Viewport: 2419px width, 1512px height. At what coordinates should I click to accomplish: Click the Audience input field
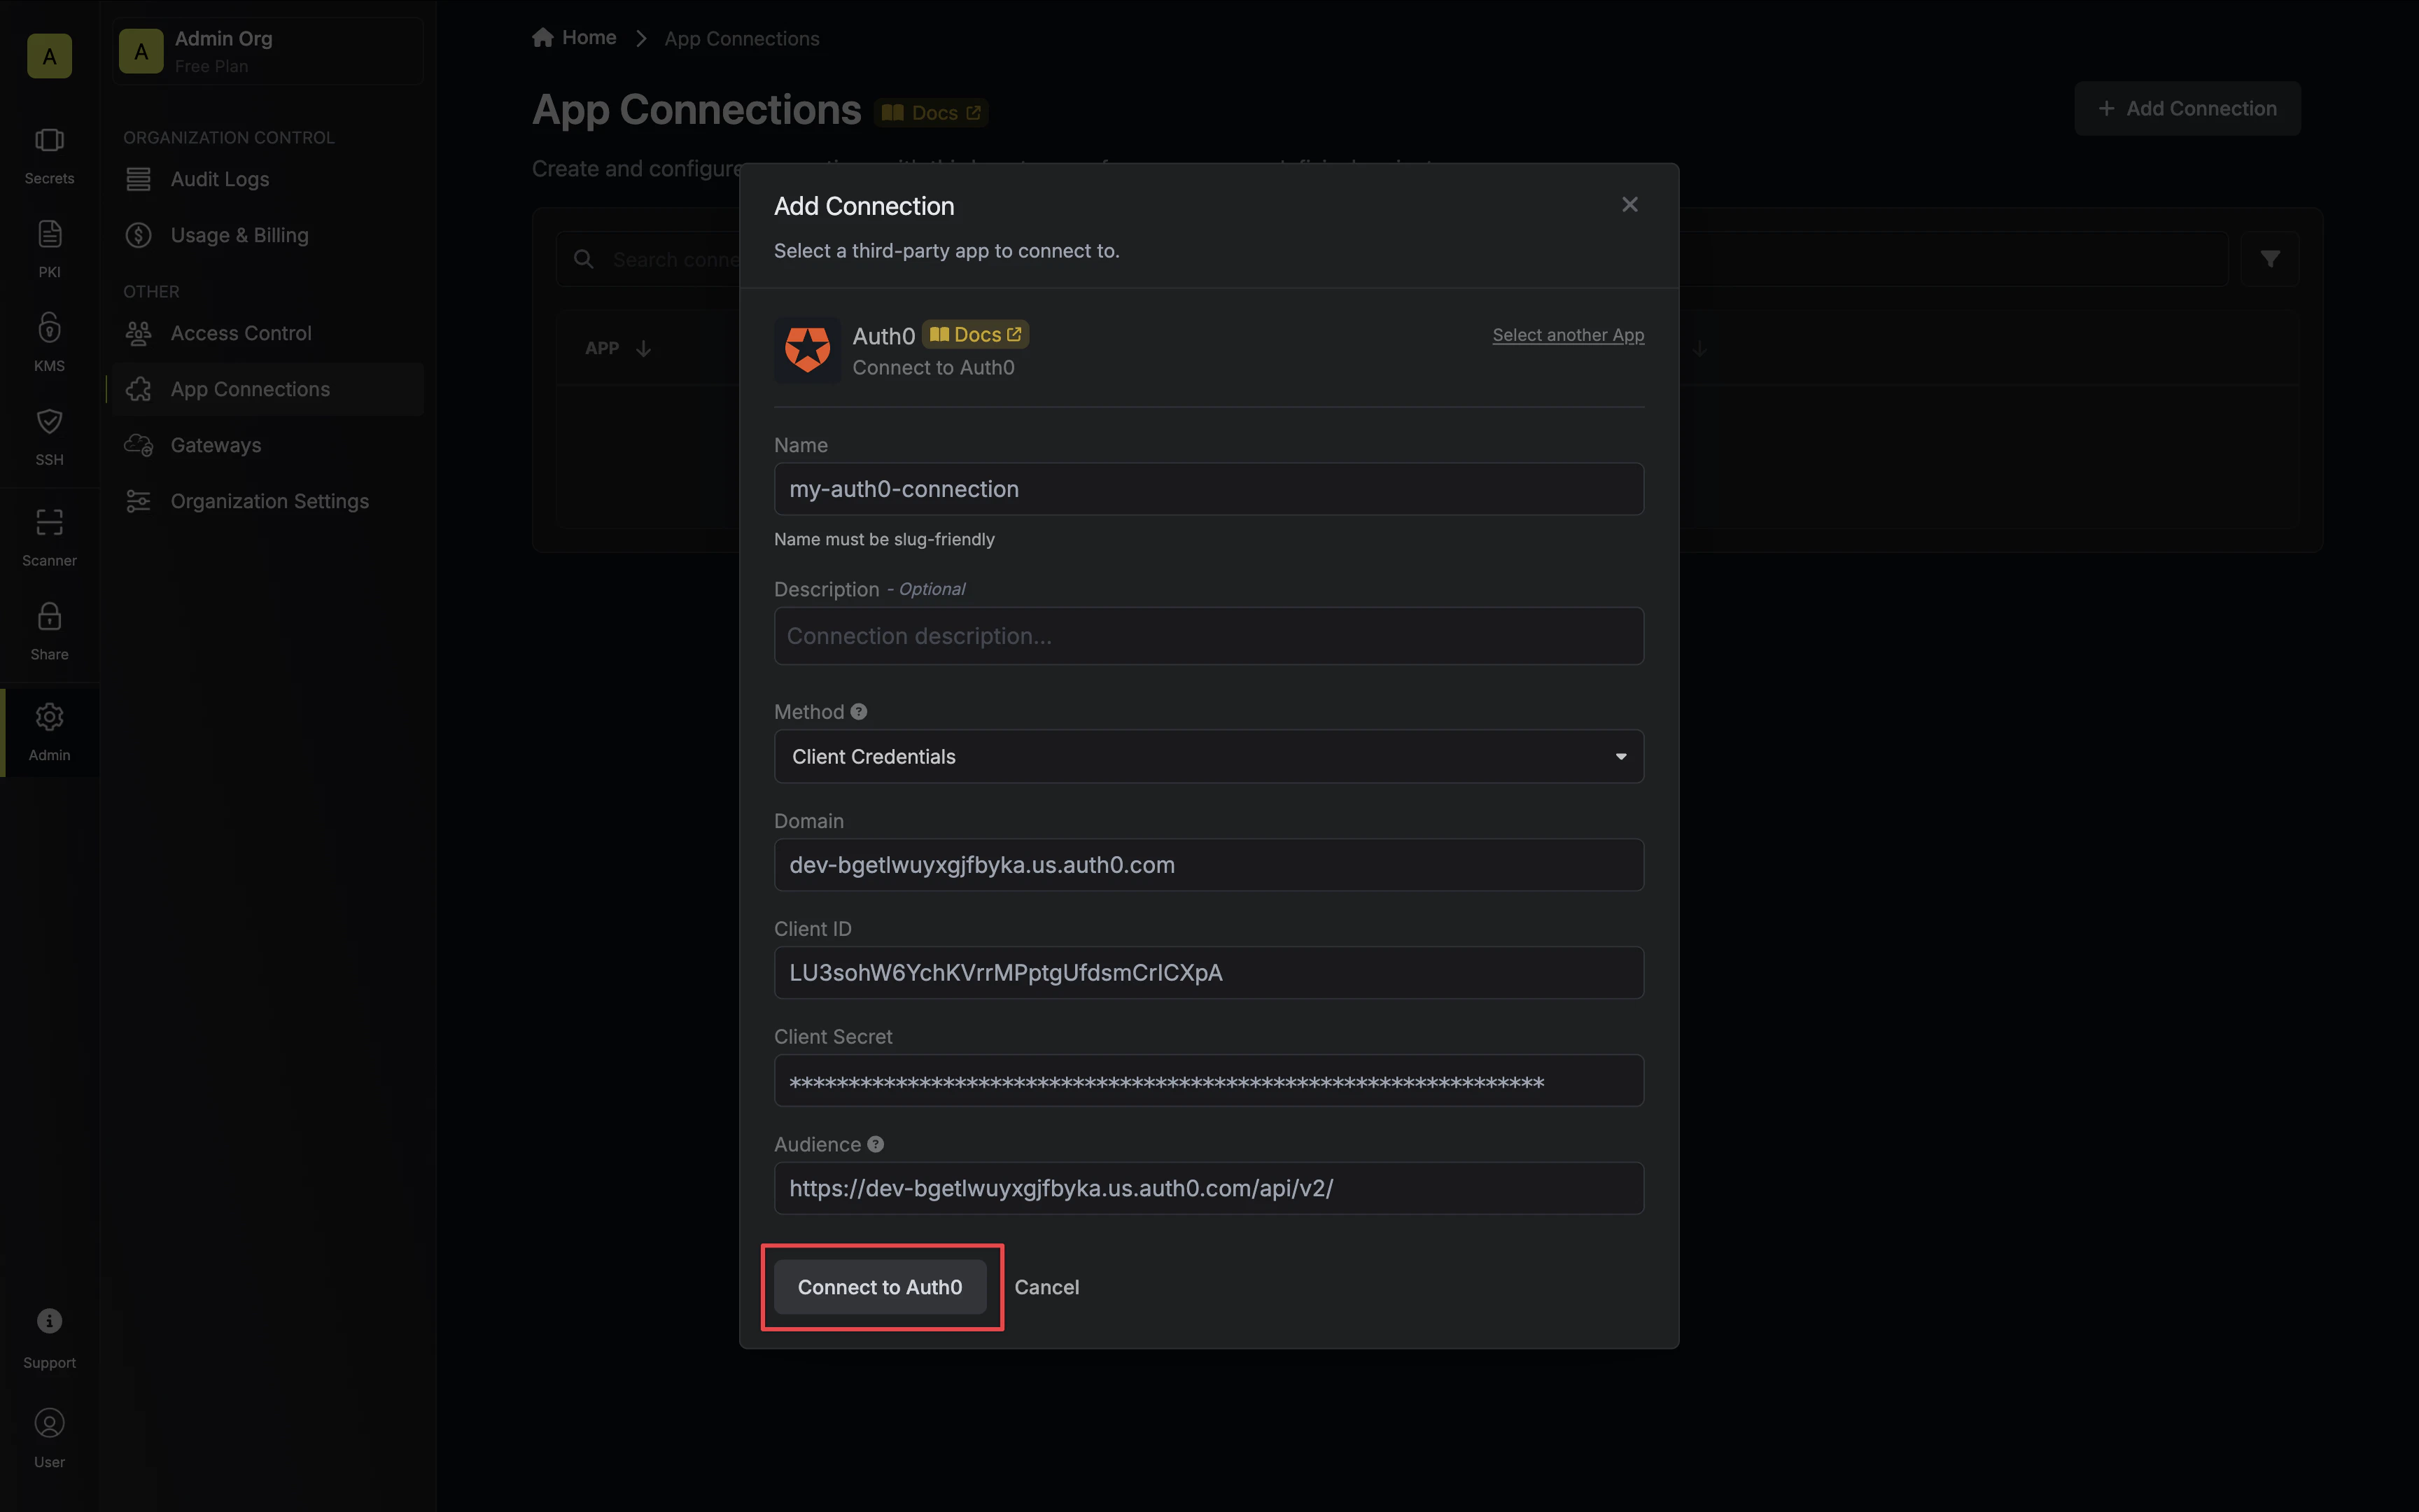(x=1209, y=1189)
